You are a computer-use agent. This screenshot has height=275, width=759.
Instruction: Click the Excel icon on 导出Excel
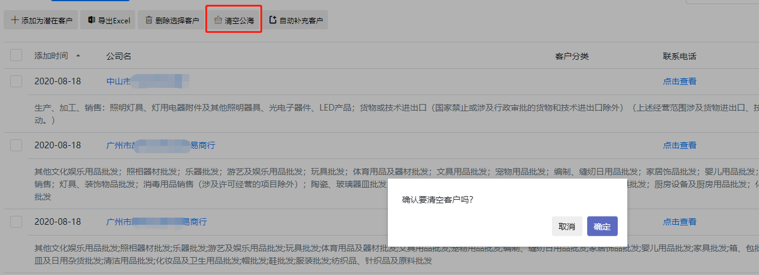pyautogui.click(x=92, y=20)
